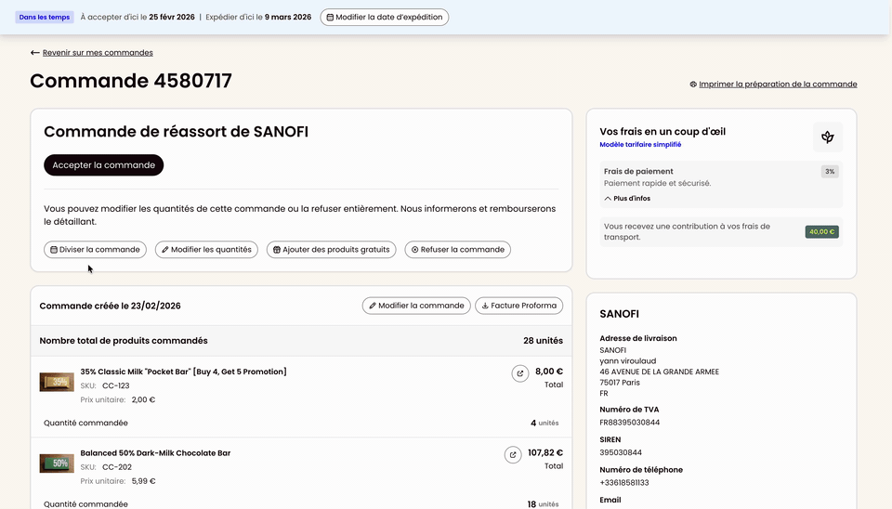The width and height of the screenshot is (892, 509).
Task: Click Modifier les quantités button
Action: coord(206,250)
